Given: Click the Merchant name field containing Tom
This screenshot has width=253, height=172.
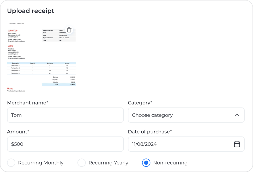Looking at the screenshot, I should pos(65,115).
